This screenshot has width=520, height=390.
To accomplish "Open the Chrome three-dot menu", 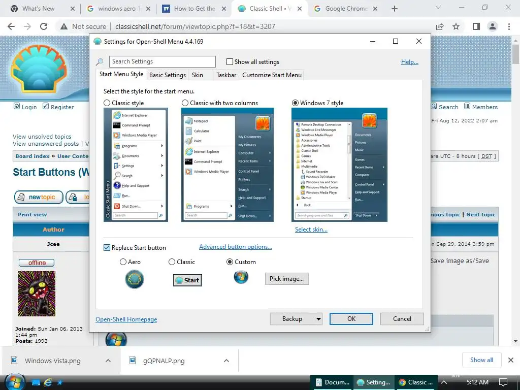I will (x=509, y=26).
